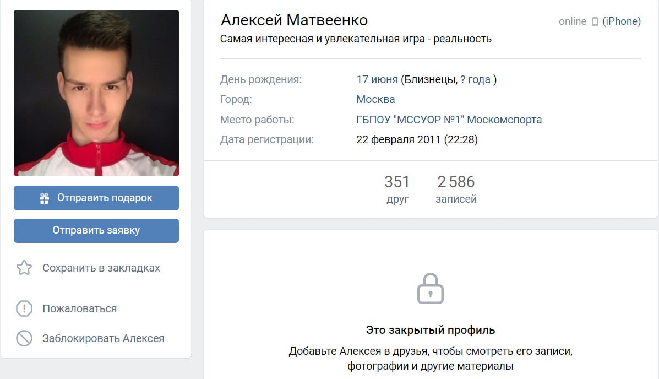659x379 pixels.
Task: Click the star icon for bookmarks
Action: coord(24,268)
